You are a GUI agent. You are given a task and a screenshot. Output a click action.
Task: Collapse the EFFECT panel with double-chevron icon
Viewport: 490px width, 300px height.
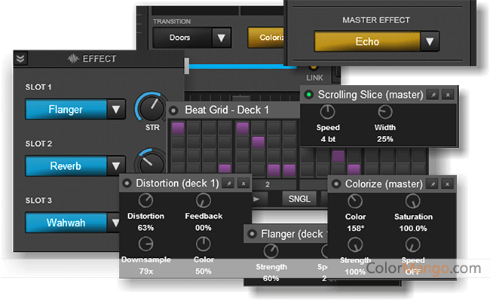click(x=20, y=59)
